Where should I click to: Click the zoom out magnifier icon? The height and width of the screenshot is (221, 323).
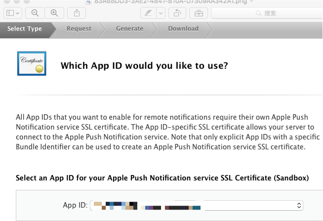(x=35, y=13)
